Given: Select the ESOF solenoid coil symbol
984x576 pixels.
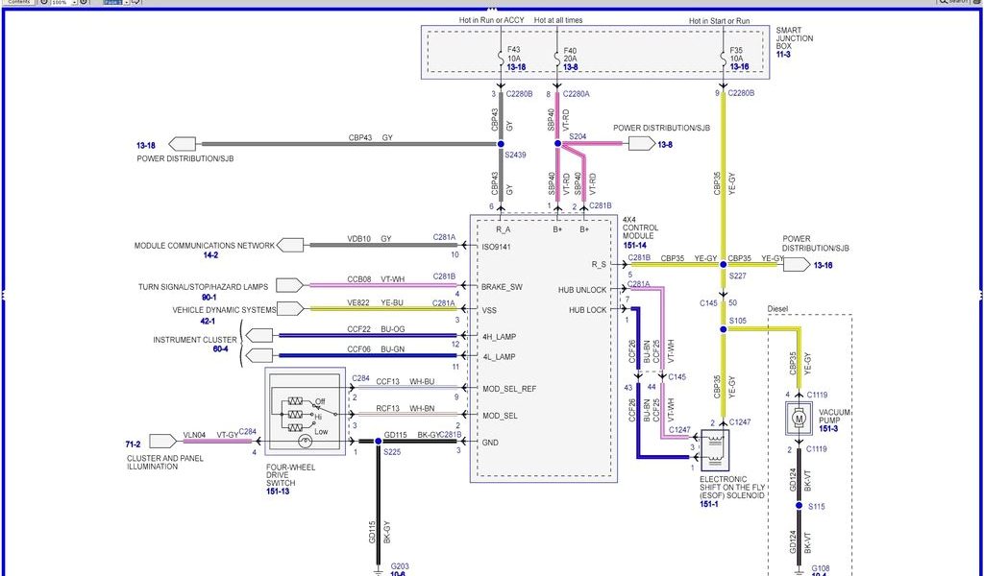Looking at the screenshot, I should (x=715, y=449).
